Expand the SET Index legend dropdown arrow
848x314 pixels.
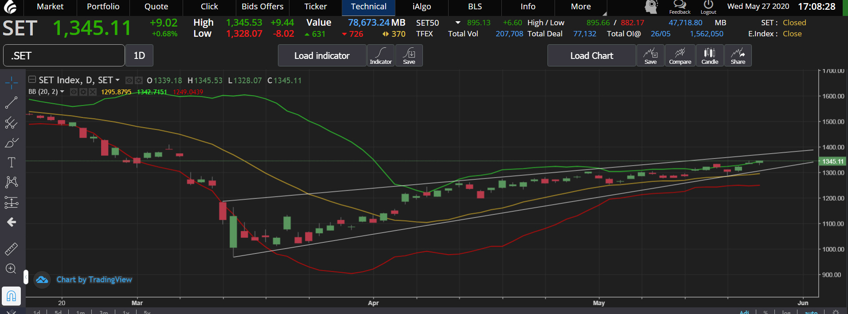117,80
